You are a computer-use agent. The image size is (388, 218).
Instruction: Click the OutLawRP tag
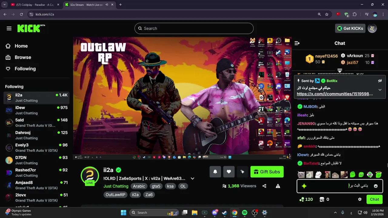(115, 195)
